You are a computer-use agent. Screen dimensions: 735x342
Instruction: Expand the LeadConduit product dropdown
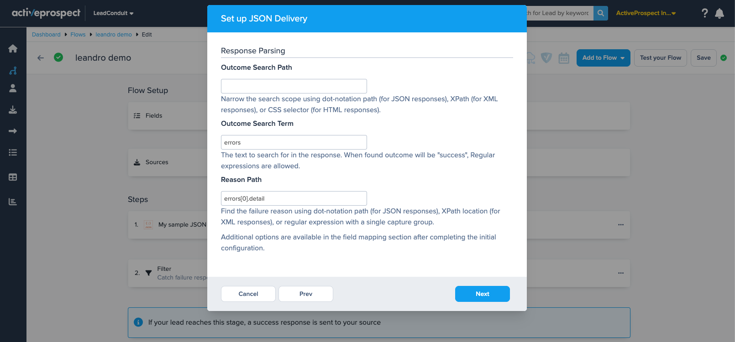click(x=113, y=13)
